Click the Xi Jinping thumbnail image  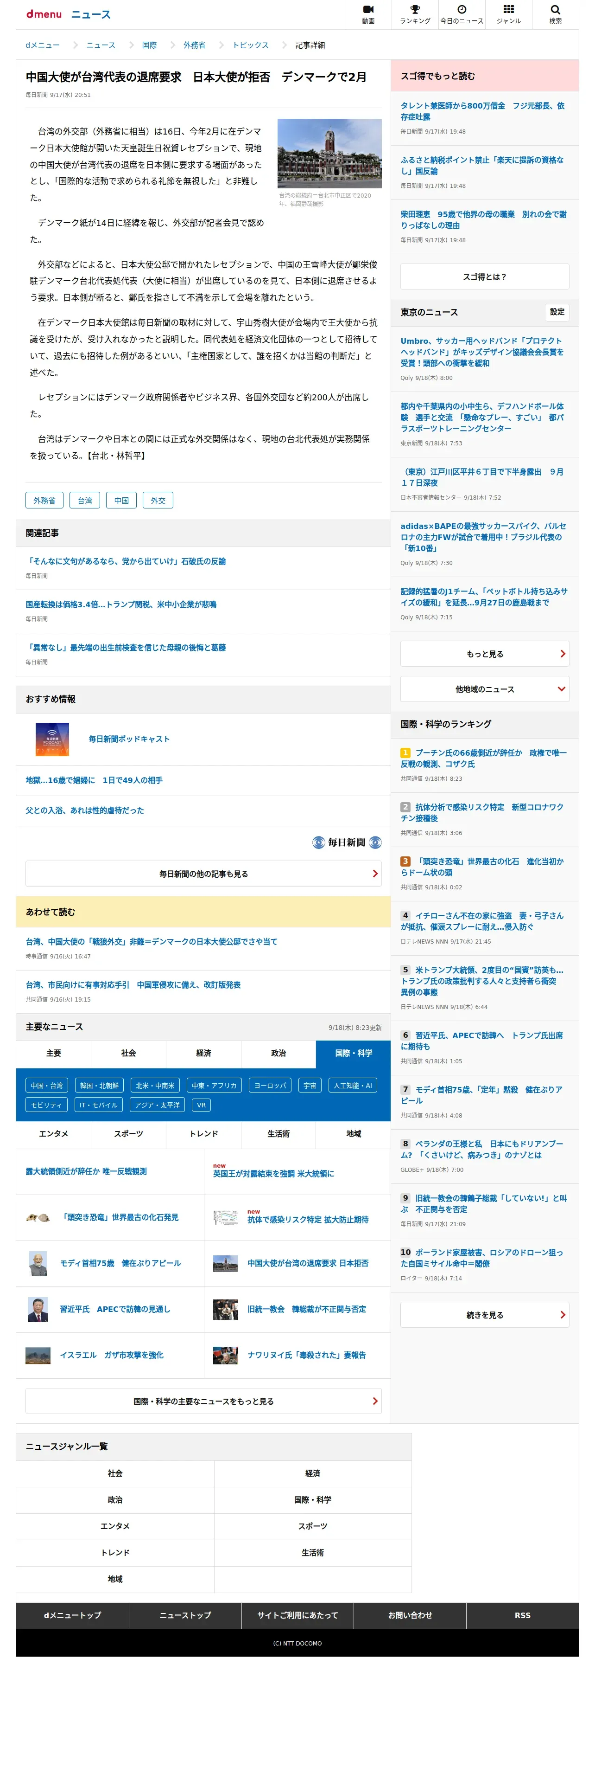click(x=38, y=1309)
